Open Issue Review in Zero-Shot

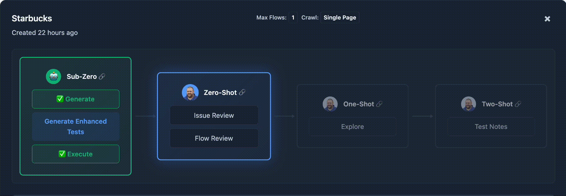tap(214, 115)
